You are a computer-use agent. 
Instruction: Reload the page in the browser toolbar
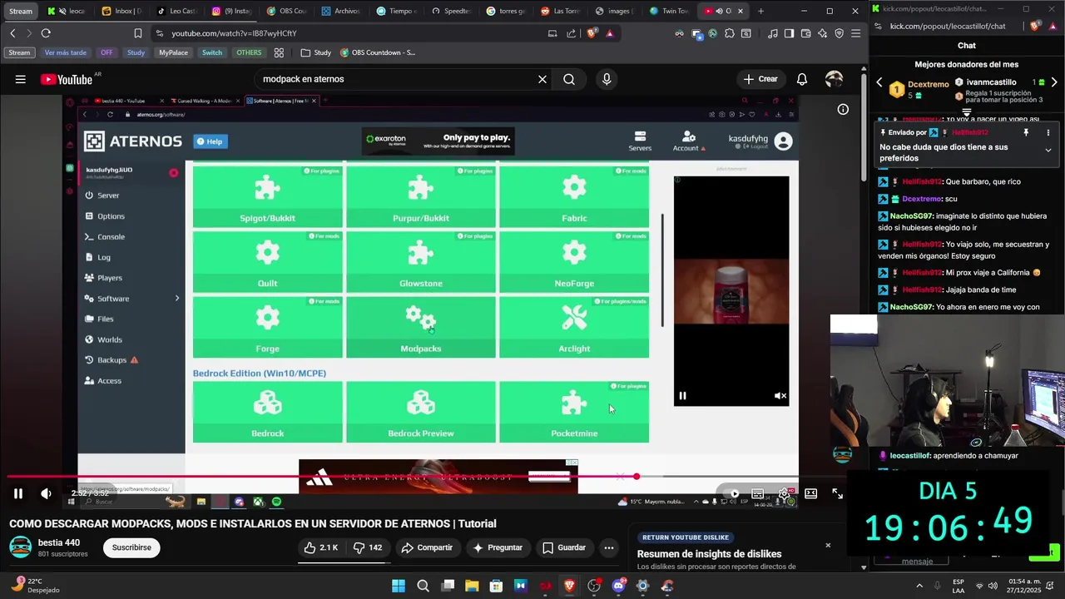(x=46, y=33)
